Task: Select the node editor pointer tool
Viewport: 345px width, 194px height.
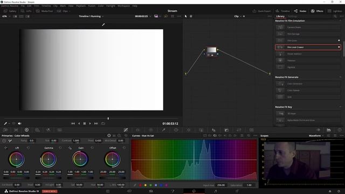Action: [185, 16]
